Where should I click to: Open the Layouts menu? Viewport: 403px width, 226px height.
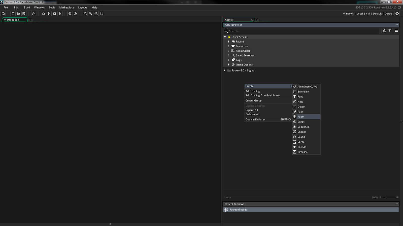click(x=83, y=8)
